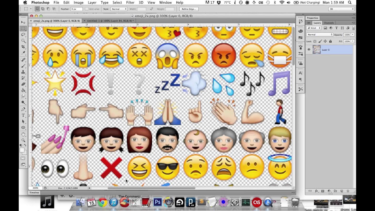Select the Layer 0 thumbnail
Screen dimensions: 375x211
[317, 50]
